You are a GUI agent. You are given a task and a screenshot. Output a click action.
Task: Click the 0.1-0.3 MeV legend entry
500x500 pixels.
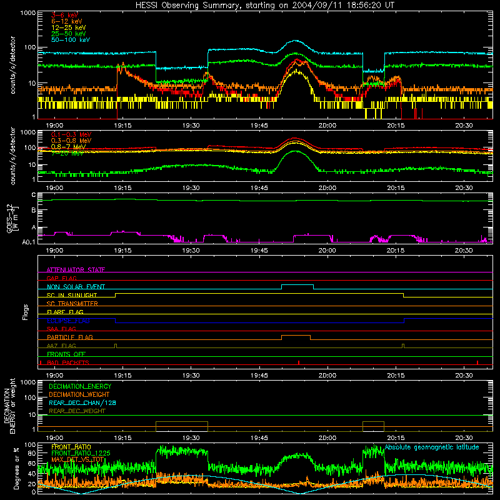click(x=71, y=134)
